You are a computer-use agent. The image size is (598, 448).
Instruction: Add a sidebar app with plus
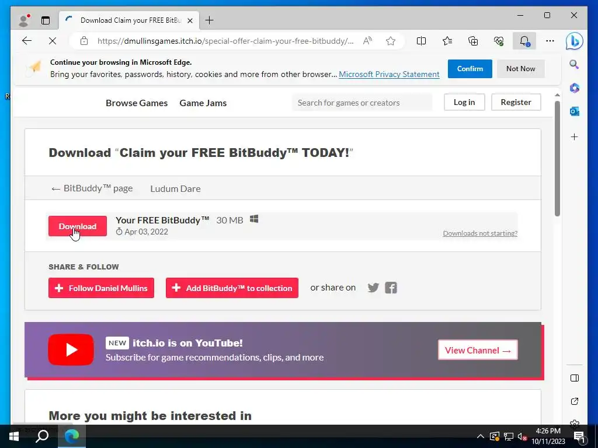(x=575, y=136)
